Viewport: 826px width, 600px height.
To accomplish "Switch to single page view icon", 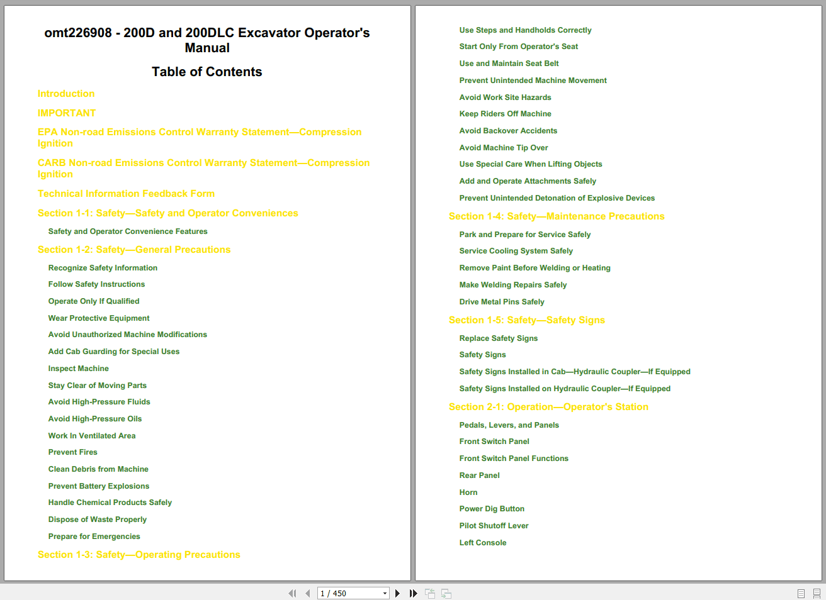I will click(801, 593).
